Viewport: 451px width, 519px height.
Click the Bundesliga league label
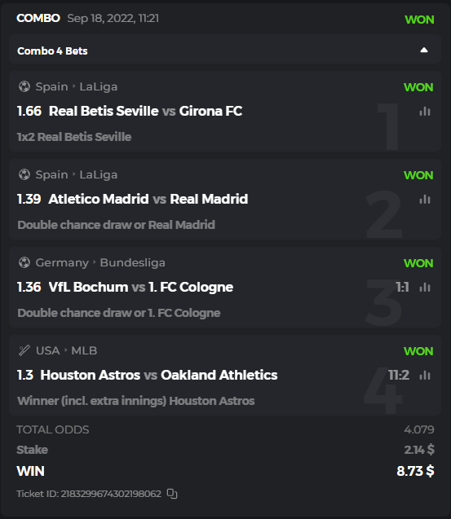(133, 263)
